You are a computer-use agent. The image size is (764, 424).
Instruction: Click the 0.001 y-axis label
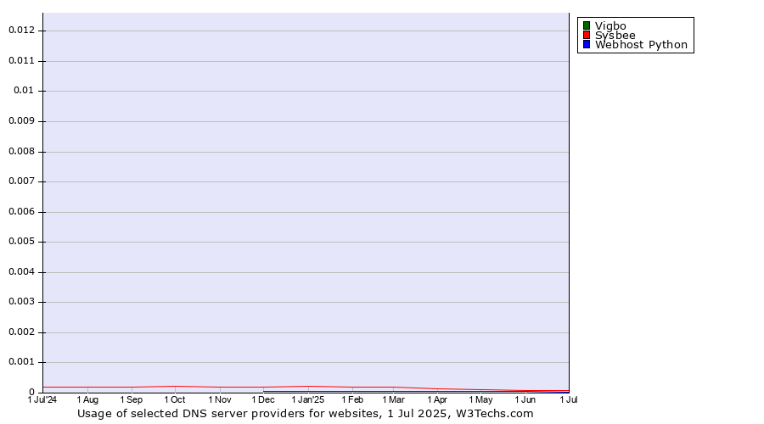tap(22, 362)
